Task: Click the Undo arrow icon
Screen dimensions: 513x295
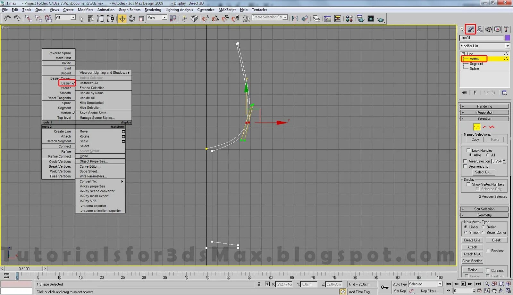Action: click(7, 19)
